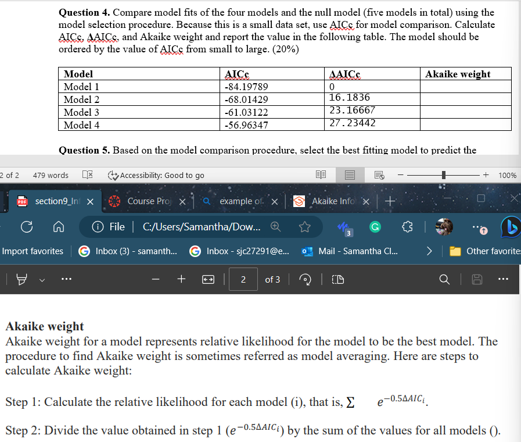Image resolution: width=521 pixels, height=442 pixels.
Task: Click the C:/Users/Samantha address bar
Action: 202,227
